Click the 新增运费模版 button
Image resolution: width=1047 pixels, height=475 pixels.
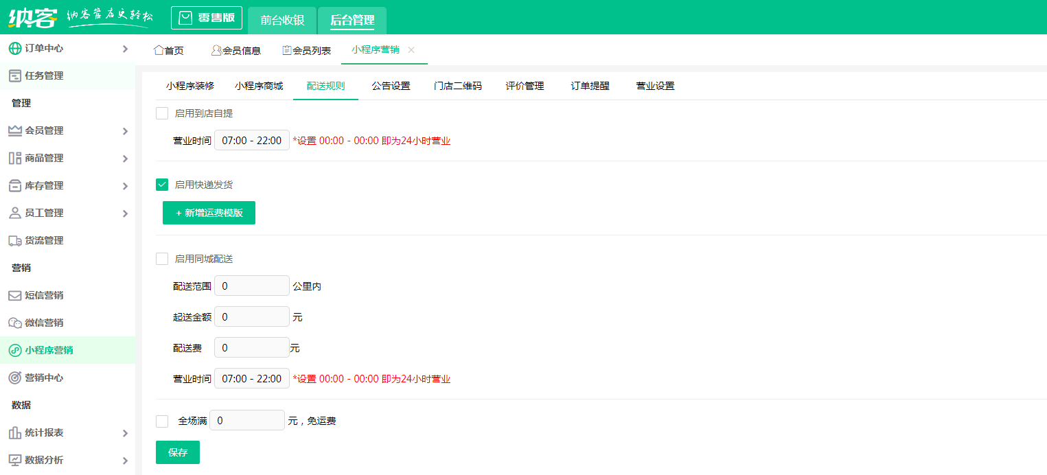(x=209, y=213)
